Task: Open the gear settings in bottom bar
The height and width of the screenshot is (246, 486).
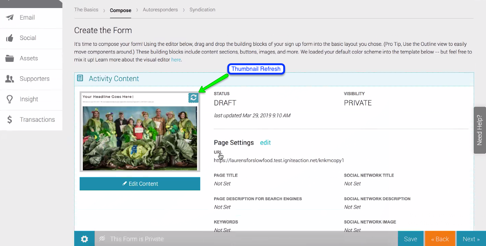Action: [84, 239]
